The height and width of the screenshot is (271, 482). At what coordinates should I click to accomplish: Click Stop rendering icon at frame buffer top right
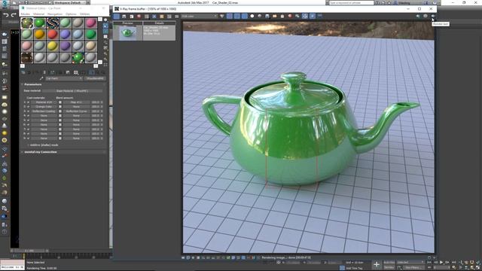click(x=426, y=16)
